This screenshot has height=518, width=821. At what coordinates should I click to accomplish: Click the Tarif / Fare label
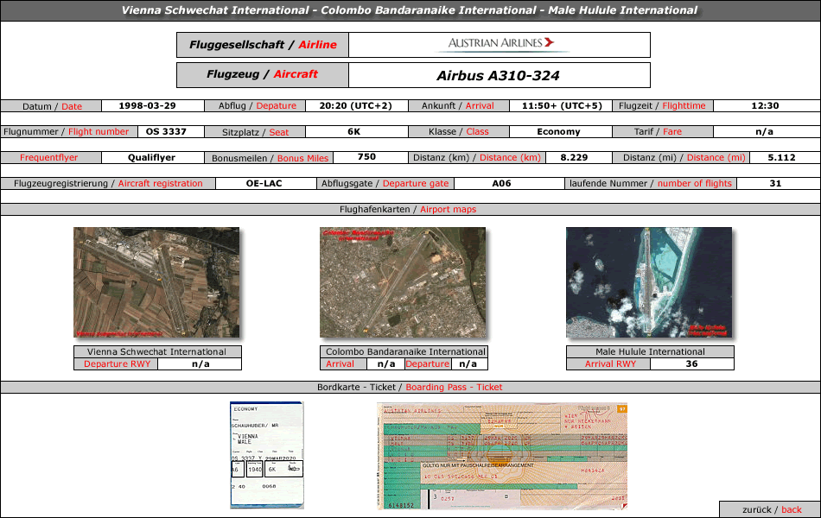(x=659, y=132)
